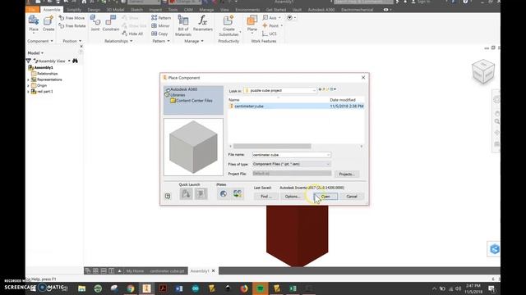Screen dimensions: 526x295
Task: Click the Point work feature tool
Action: [272, 25]
